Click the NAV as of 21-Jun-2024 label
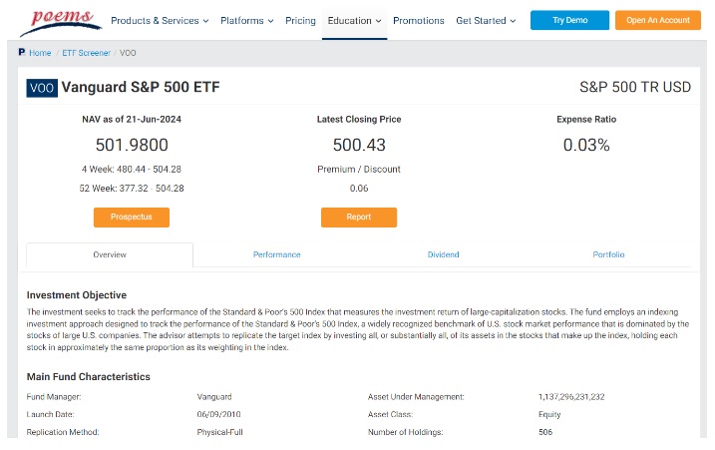Image resolution: width=715 pixels, height=450 pixels. tap(132, 120)
